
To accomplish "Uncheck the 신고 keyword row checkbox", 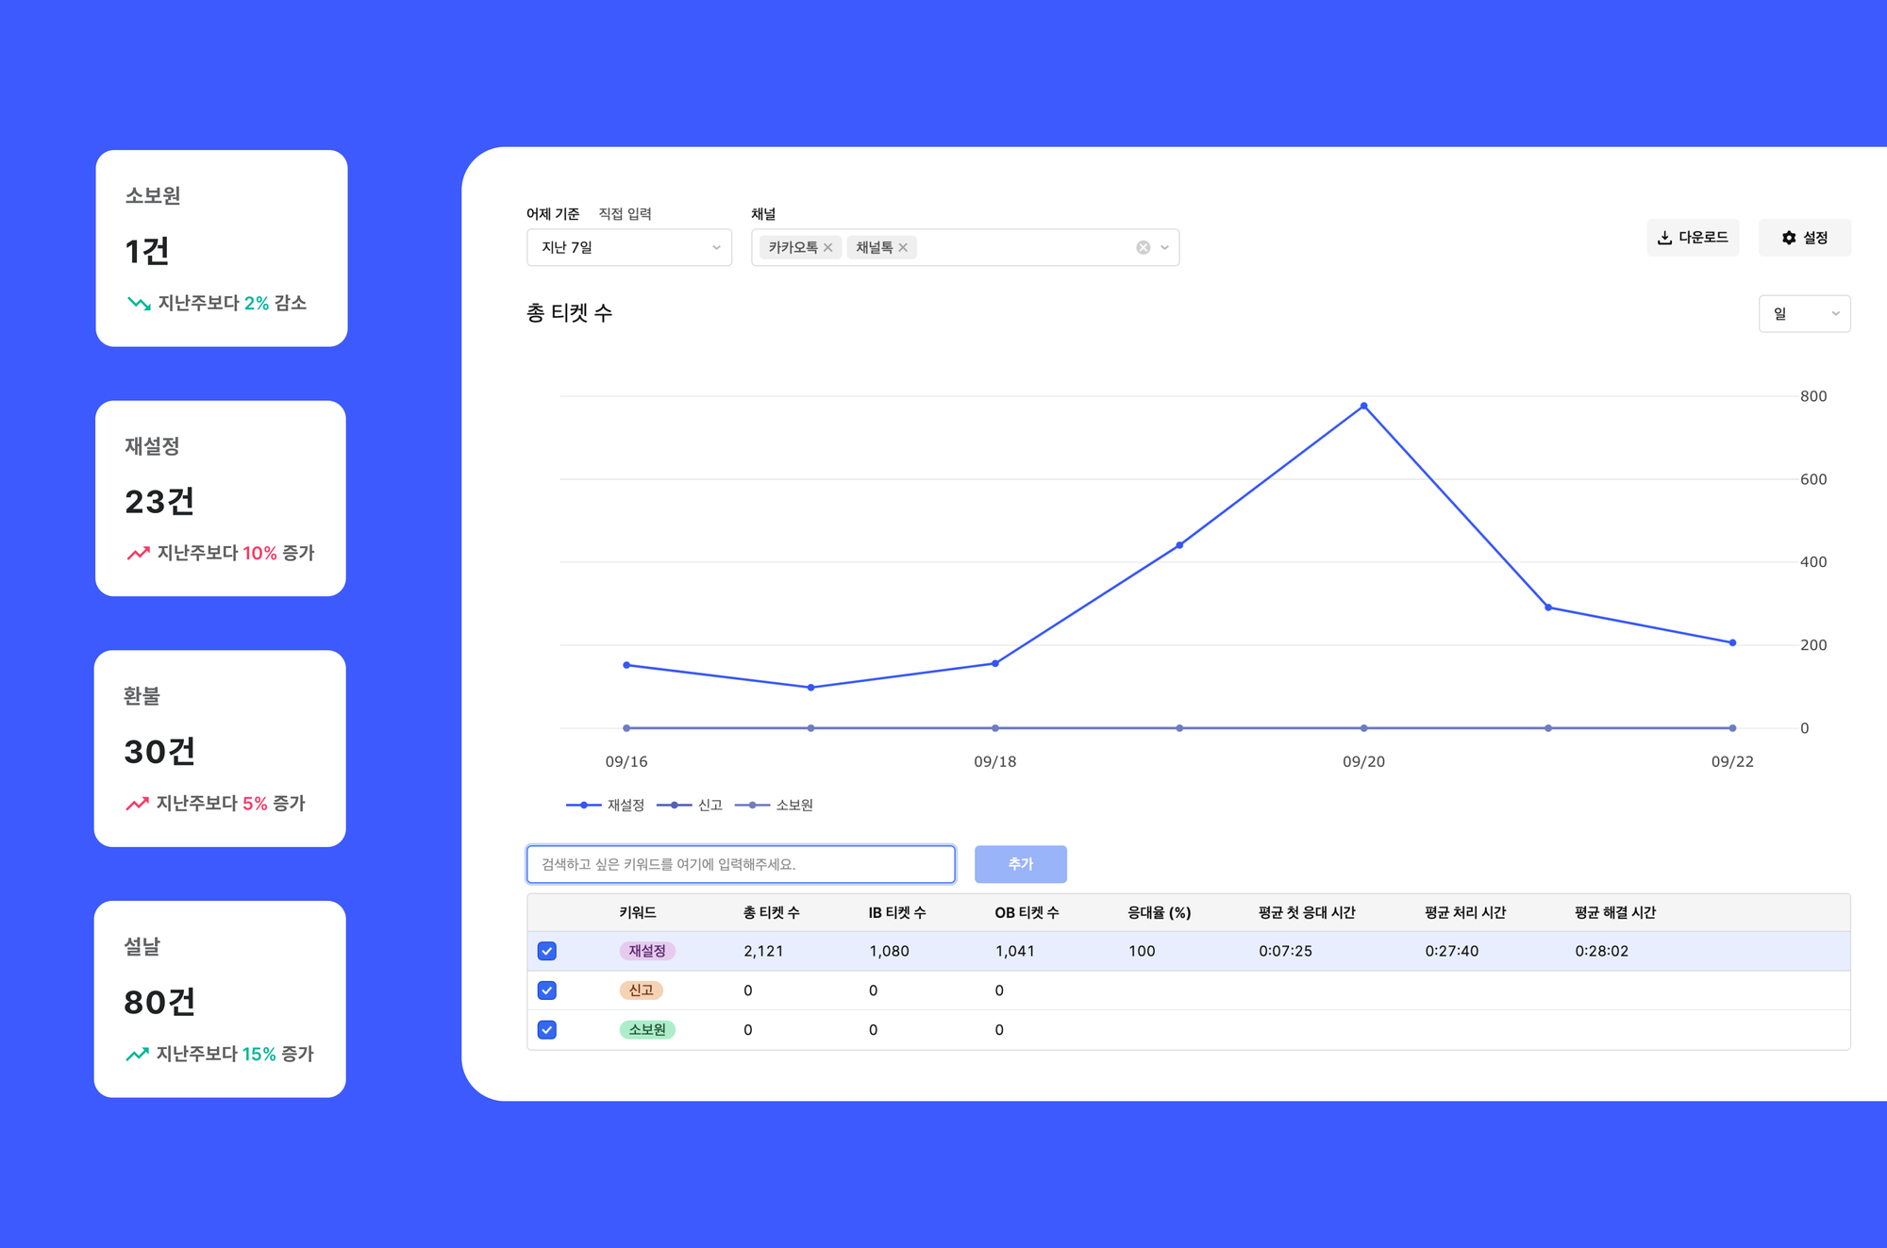I will [x=547, y=990].
